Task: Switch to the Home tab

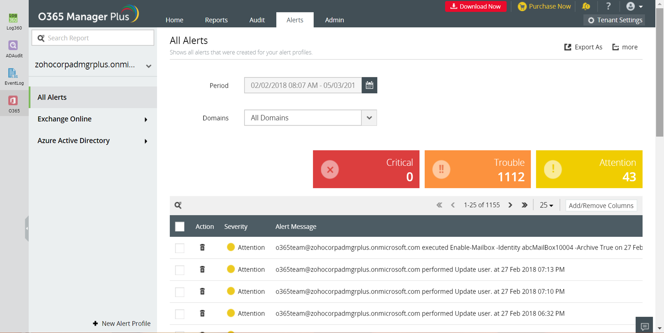Action: tap(174, 20)
